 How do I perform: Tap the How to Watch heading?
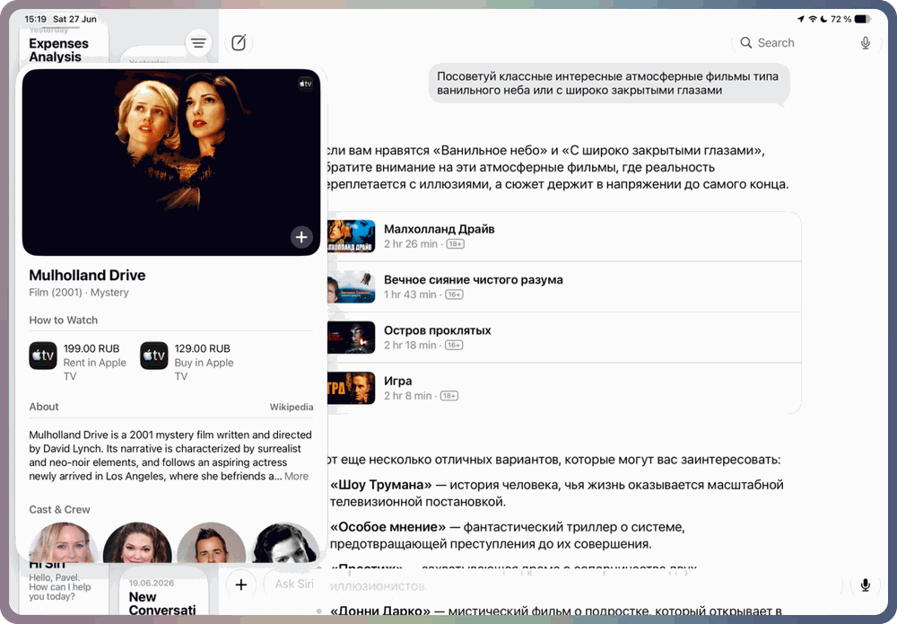tap(64, 321)
